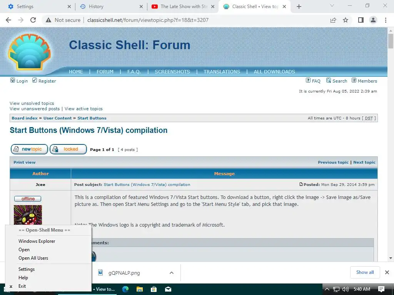Open network icon in system tray
The height and width of the screenshot is (295, 394).
336,289
